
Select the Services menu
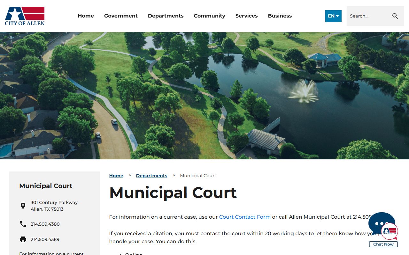[246, 16]
